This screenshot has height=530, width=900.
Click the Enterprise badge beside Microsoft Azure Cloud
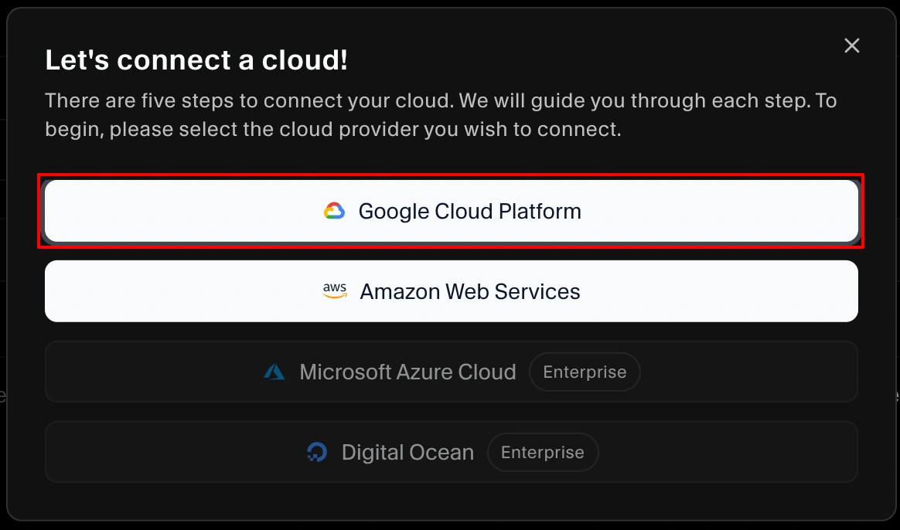585,372
